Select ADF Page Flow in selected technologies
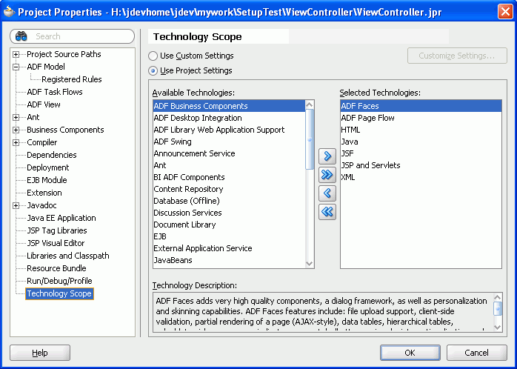Screen dimensions: 517x369 point(421,118)
